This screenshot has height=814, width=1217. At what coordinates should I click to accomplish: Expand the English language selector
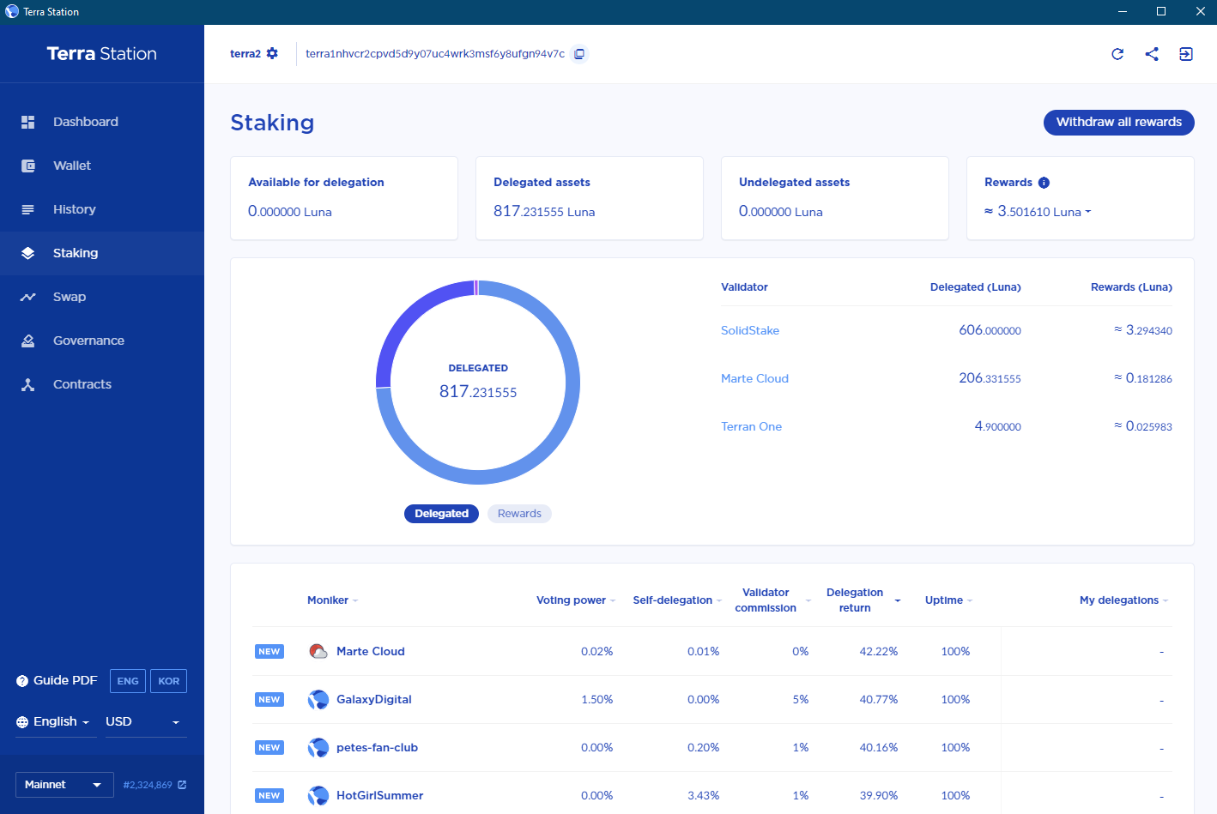[53, 722]
